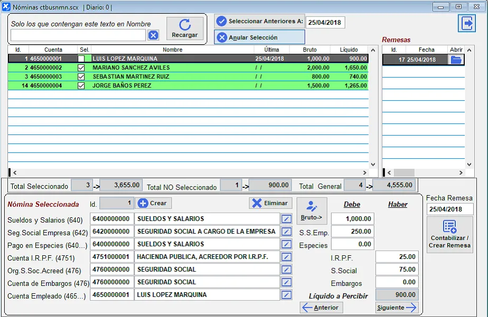The height and width of the screenshot is (317, 488).
Task: Click the Fecha Remesa date field
Action: (x=449, y=209)
